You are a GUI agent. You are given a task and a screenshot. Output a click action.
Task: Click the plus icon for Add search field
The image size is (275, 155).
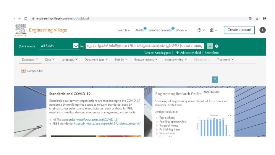pos(178,53)
